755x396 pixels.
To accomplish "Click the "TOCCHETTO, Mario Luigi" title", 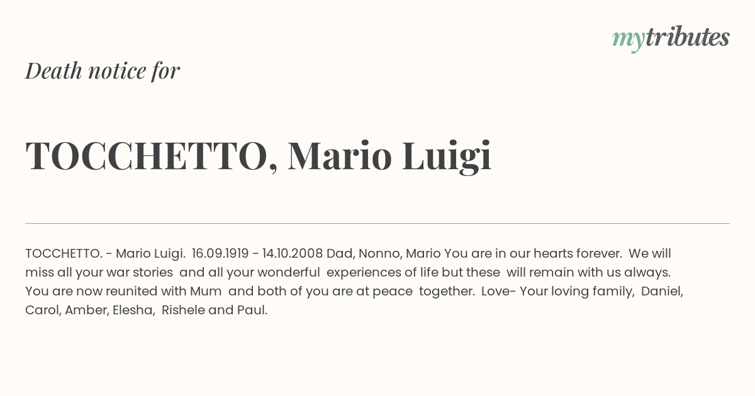I will pos(259,157).
